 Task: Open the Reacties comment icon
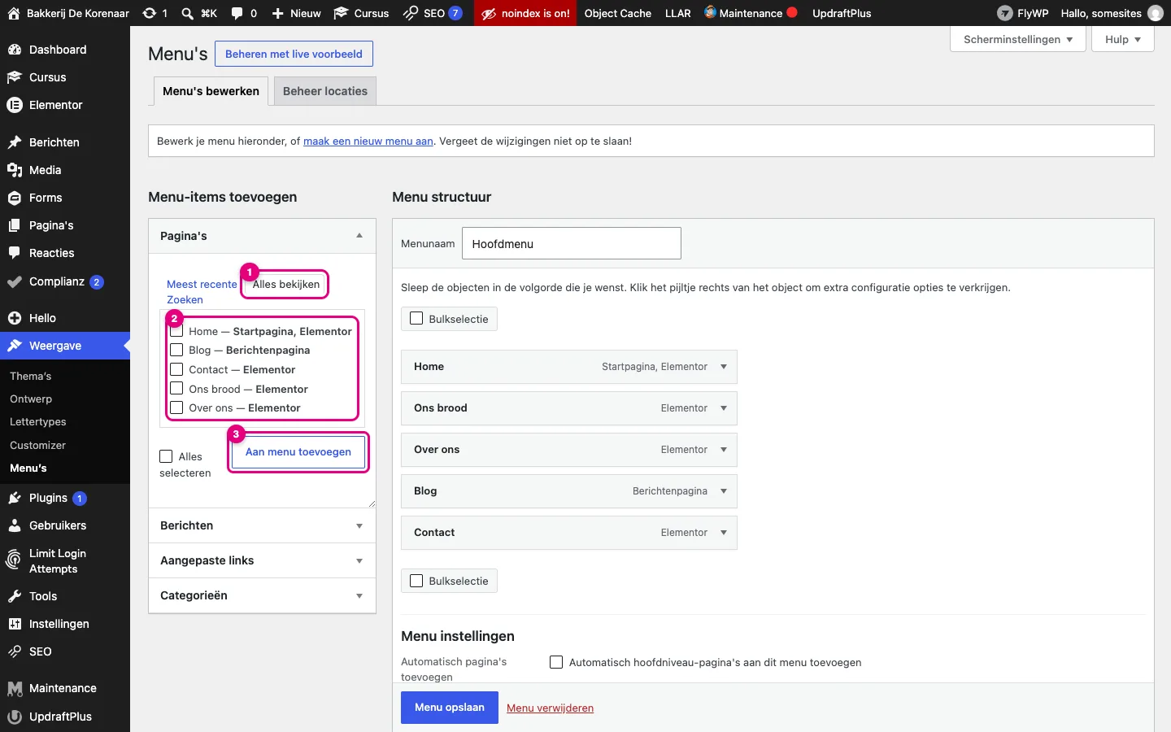tap(15, 253)
